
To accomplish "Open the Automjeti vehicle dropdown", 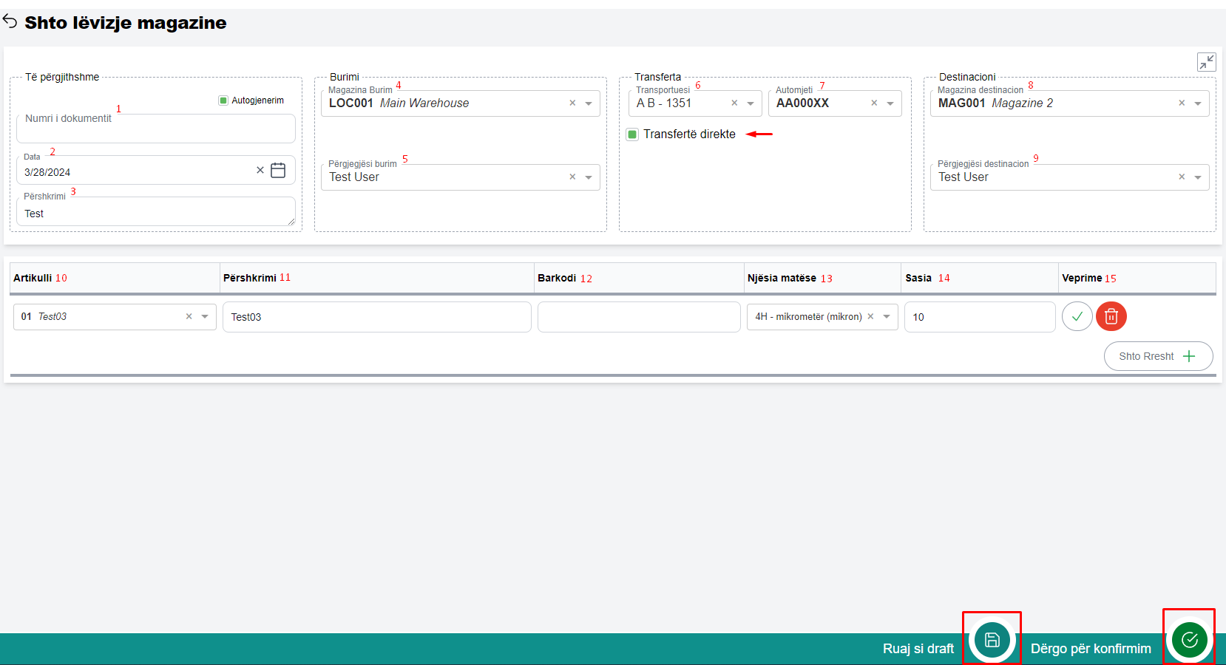I will [890, 103].
